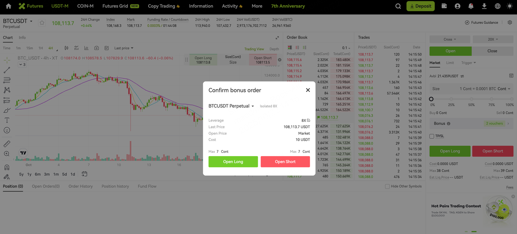
Task: Open the trading settings gear icon
Action: coord(510,22)
